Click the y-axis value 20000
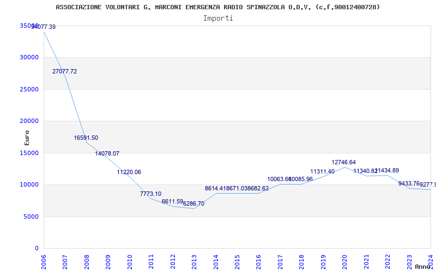This screenshot has width=436, height=272. [x=29, y=121]
